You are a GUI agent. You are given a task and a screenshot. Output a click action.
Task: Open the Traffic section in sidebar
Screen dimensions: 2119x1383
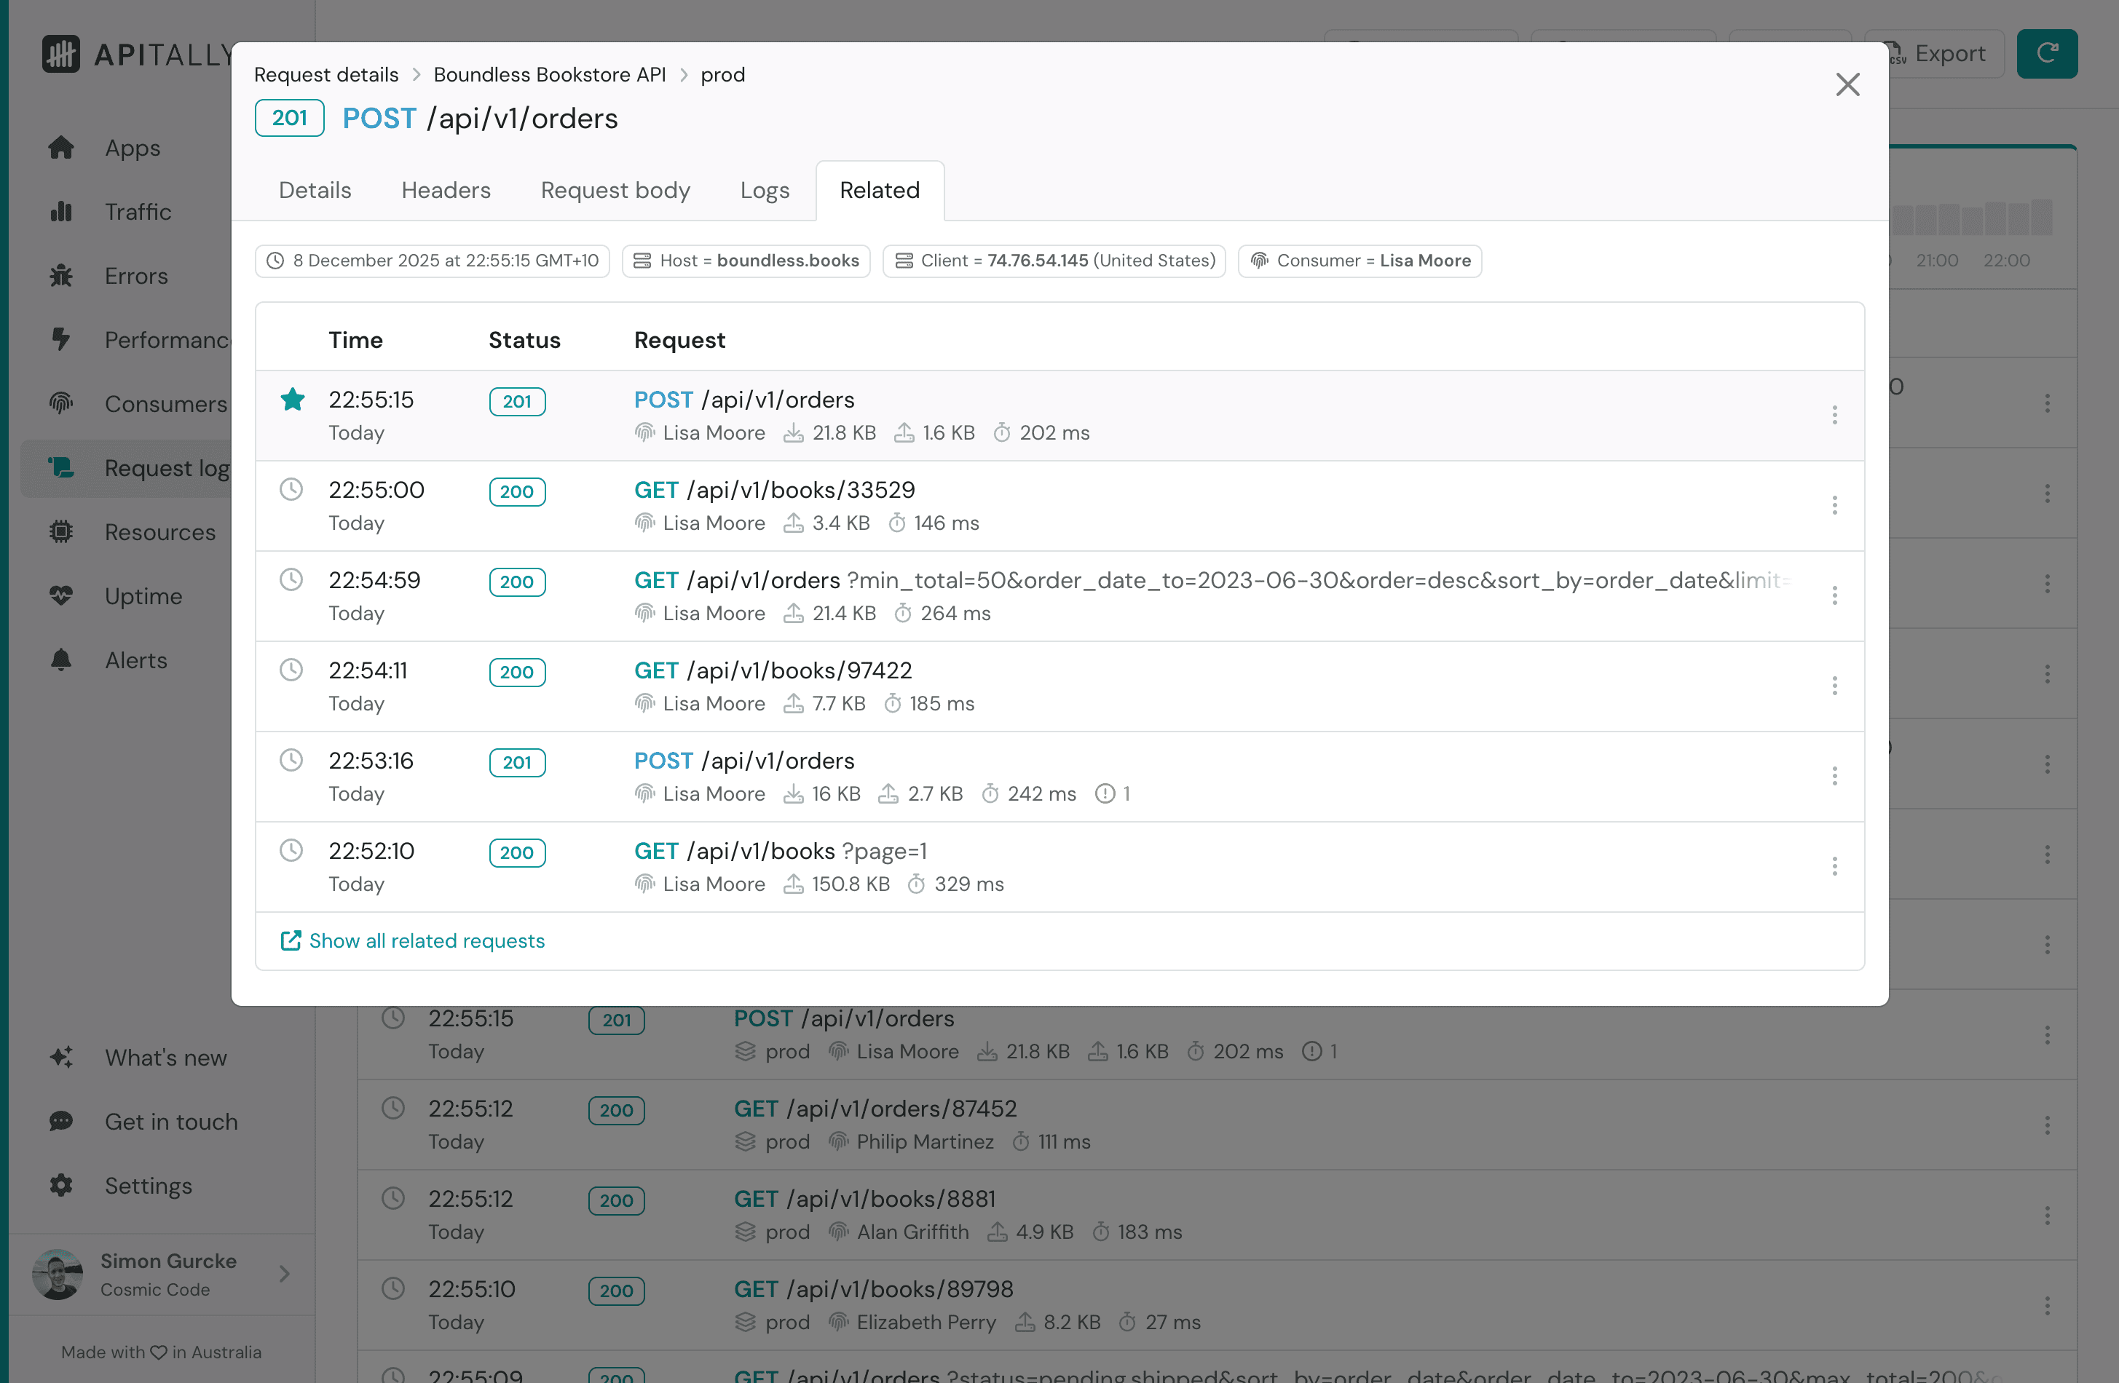tap(138, 212)
